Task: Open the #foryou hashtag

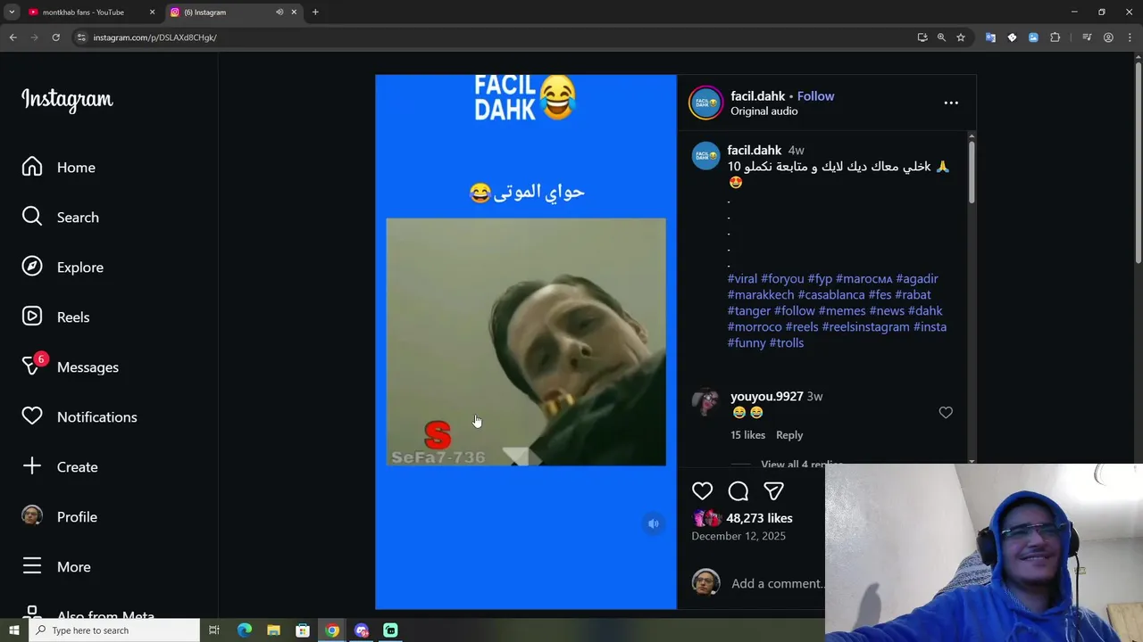Action: pos(782,279)
